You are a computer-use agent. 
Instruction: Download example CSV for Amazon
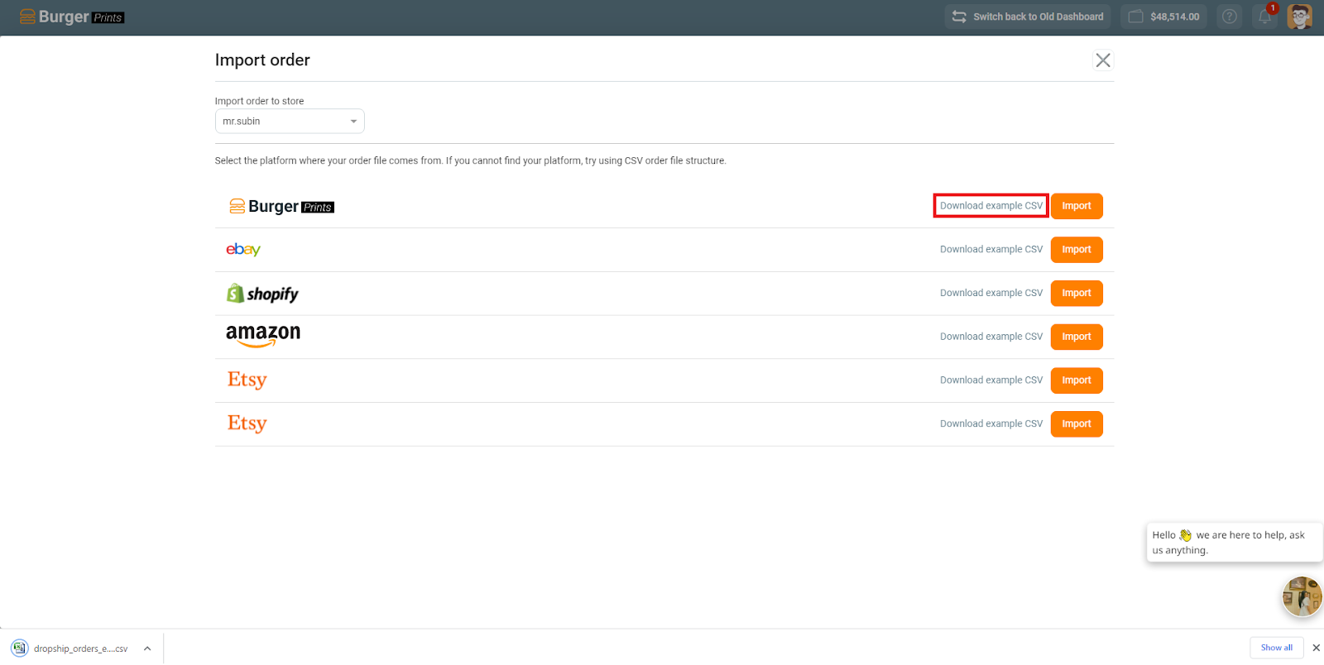pyautogui.click(x=991, y=337)
